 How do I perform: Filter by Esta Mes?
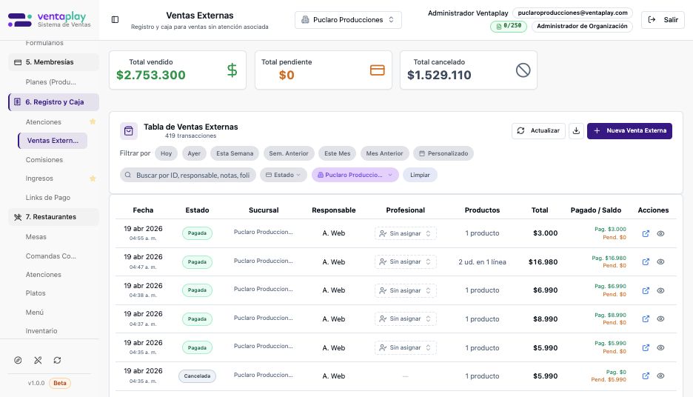click(337, 153)
